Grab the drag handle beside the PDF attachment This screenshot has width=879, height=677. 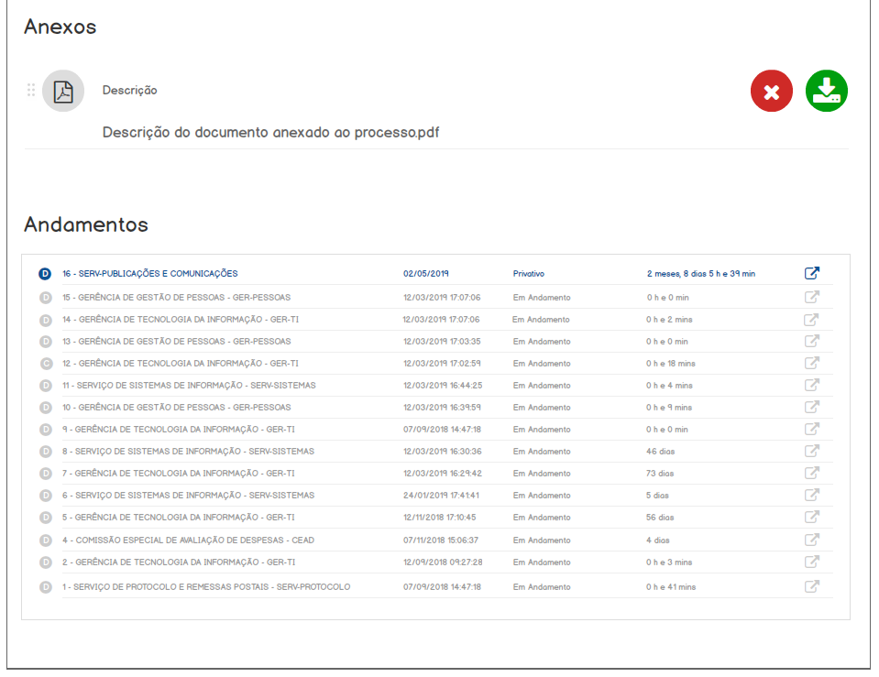pos(31,90)
